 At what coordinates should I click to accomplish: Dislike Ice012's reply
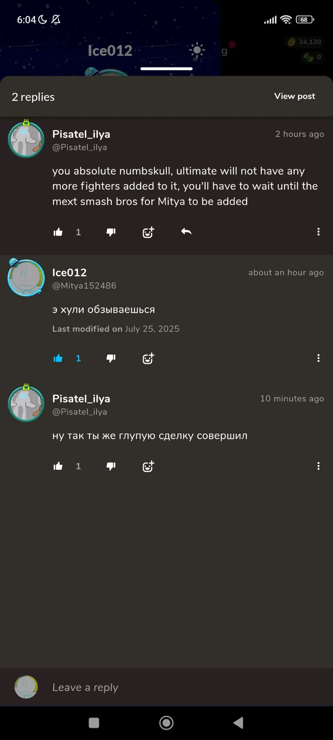[x=111, y=358]
